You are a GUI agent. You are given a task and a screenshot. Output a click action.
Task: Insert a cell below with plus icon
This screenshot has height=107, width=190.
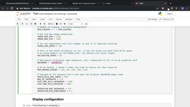tap(22, 24)
